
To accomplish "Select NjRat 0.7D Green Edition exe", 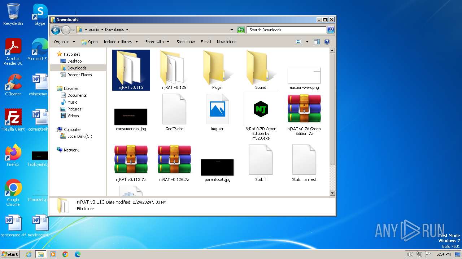I will tap(261, 116).
